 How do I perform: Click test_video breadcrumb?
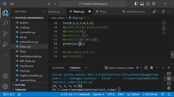click(x=58, y=18)
